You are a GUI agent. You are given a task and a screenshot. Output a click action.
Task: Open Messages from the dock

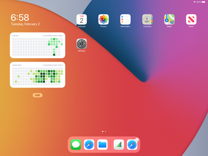[x=76, y=145]
